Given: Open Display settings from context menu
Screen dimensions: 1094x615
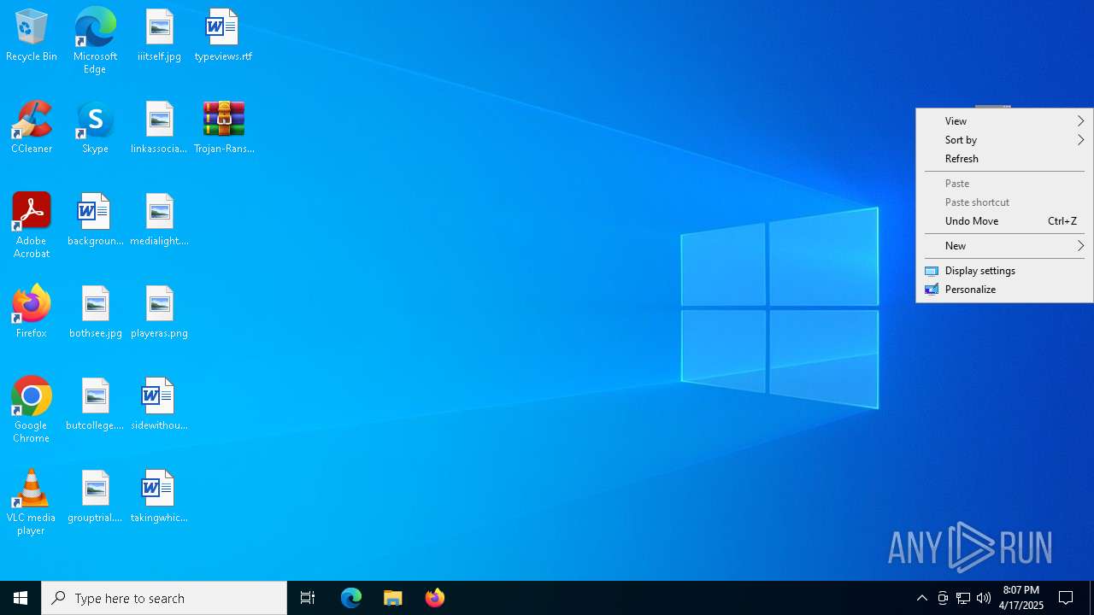Looking at the screenshot, I should tap(1004, 271).
